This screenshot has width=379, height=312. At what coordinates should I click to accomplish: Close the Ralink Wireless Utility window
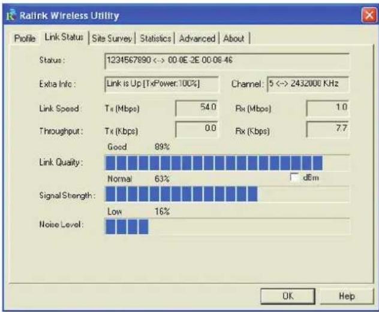pyautogui.click(x=369, y=15)
